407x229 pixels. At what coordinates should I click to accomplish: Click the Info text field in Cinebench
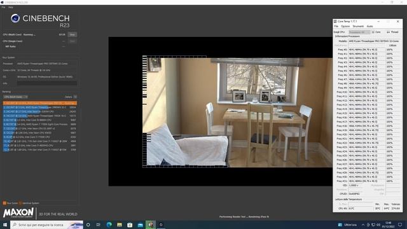coord(47,83)
